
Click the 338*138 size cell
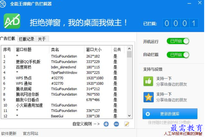(93, 116)
